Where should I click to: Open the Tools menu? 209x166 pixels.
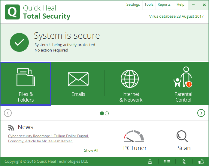click(149, 5)
